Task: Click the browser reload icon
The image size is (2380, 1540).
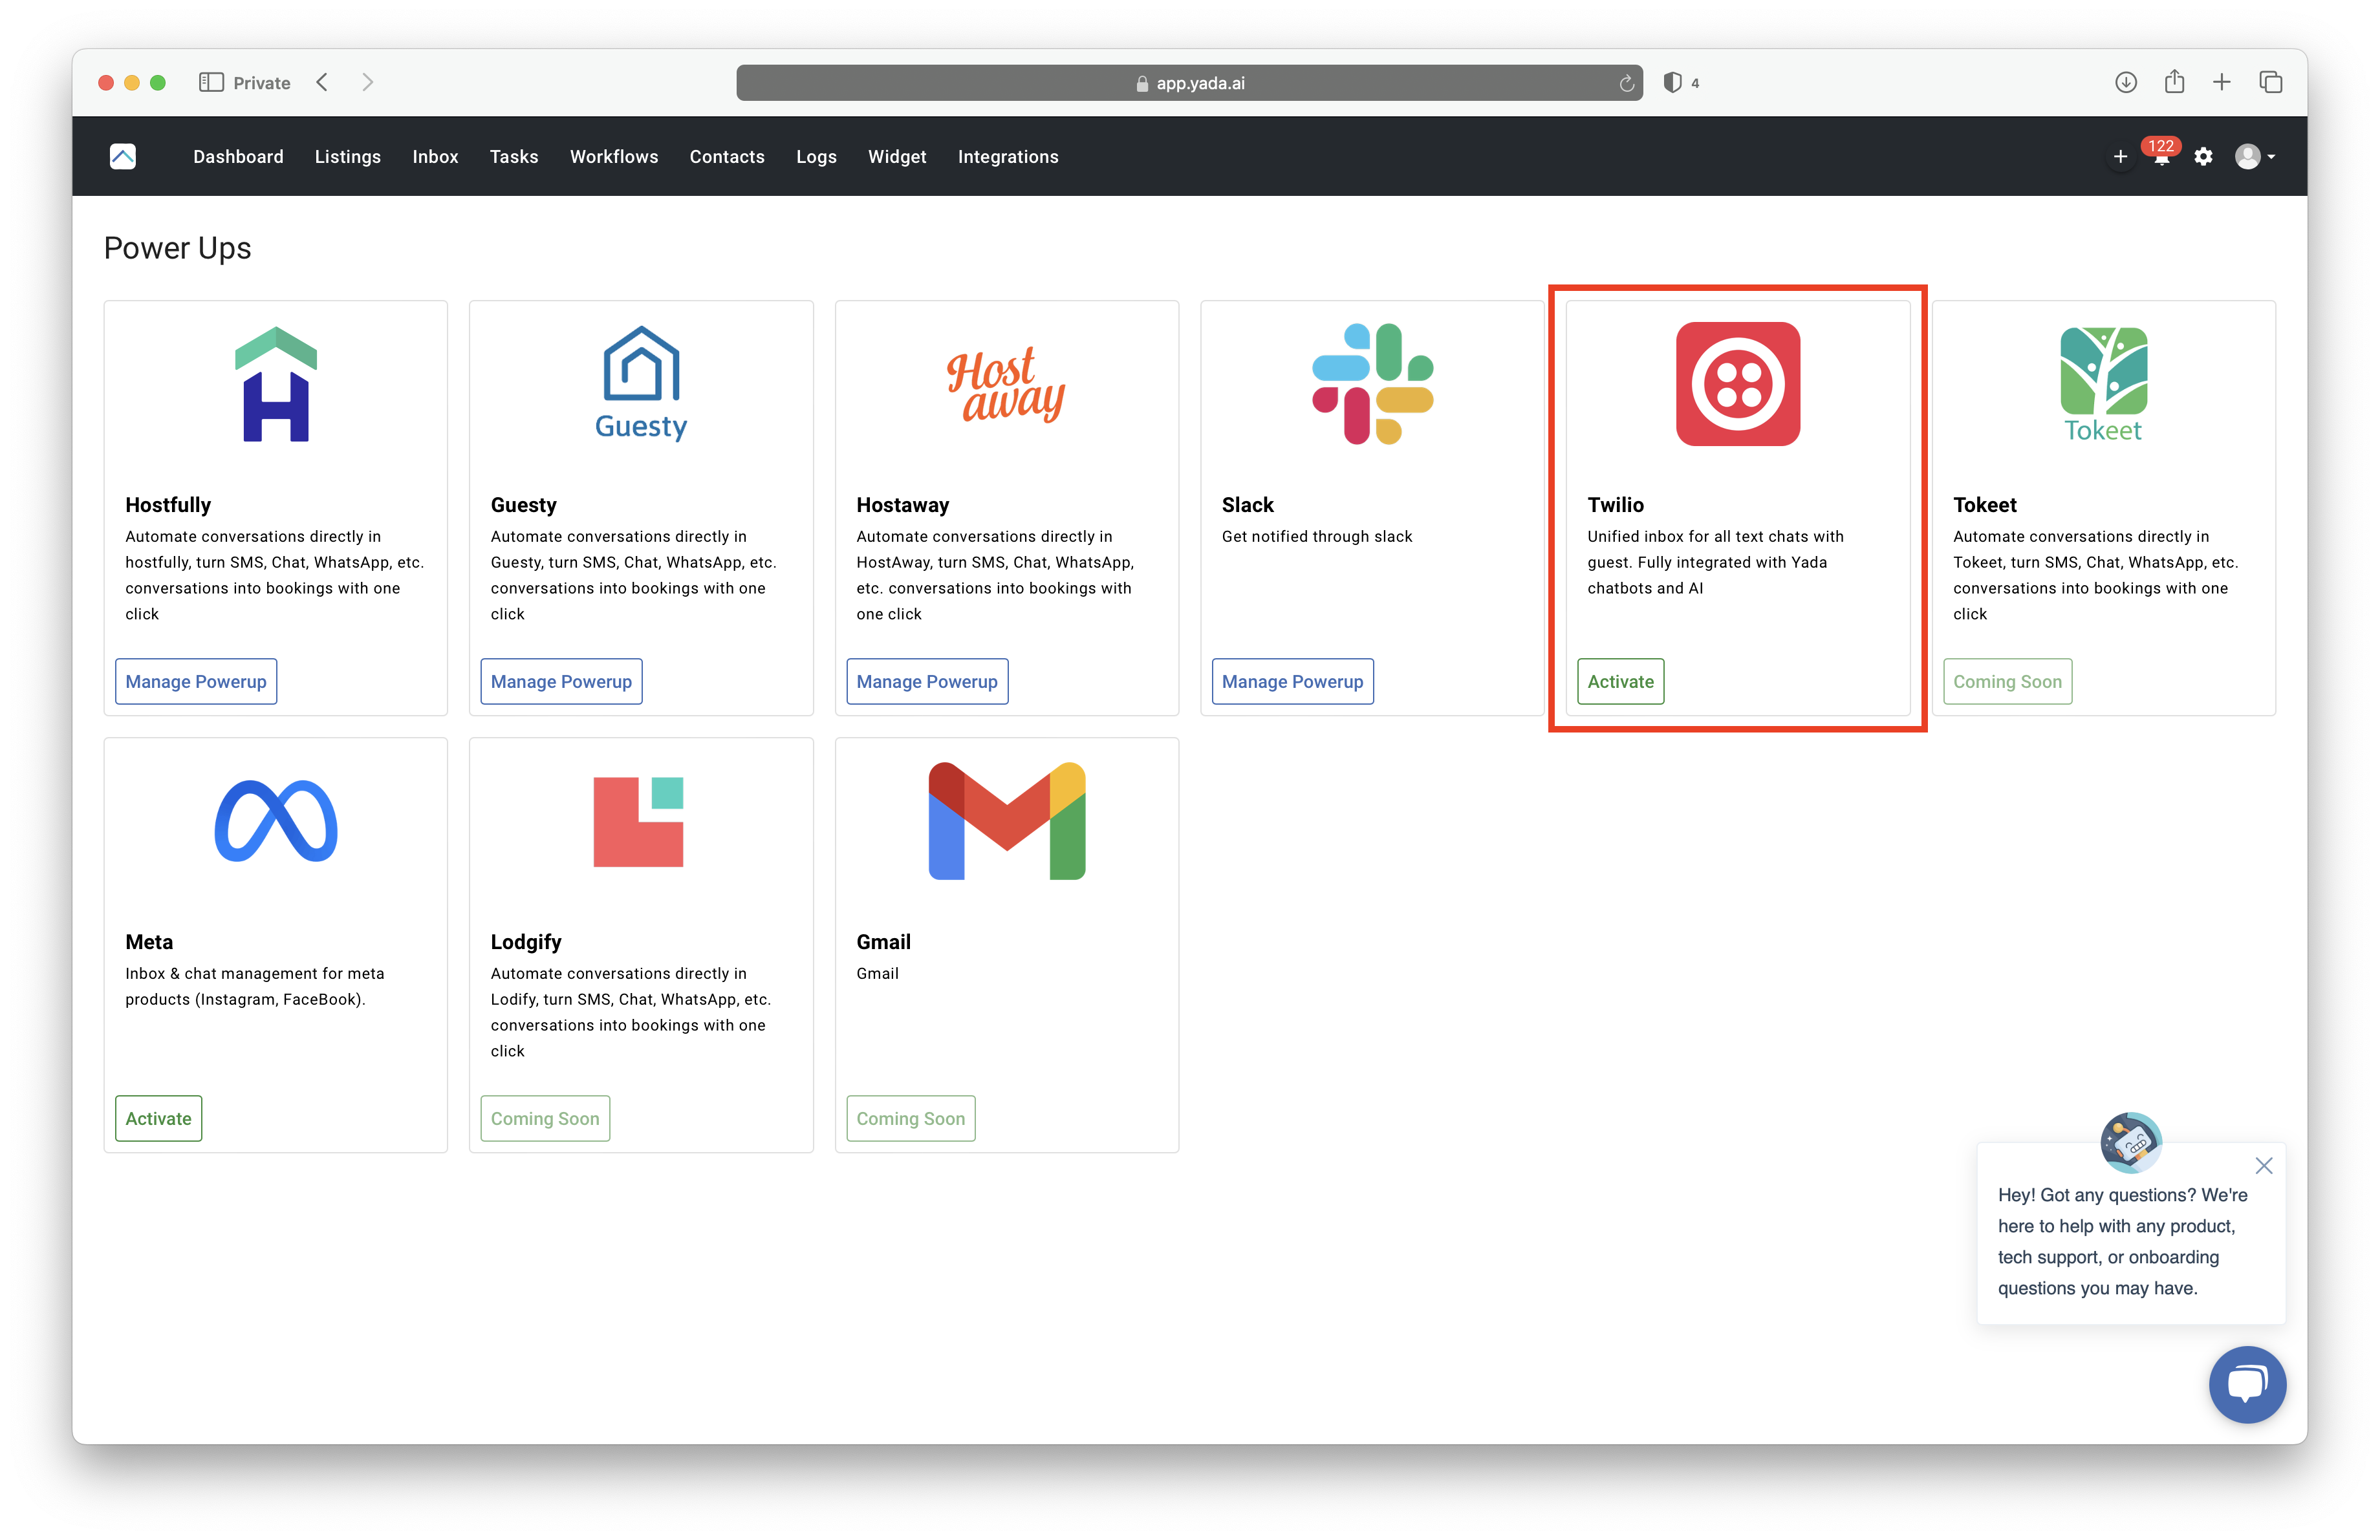Action: click(x=1626, y=84)
